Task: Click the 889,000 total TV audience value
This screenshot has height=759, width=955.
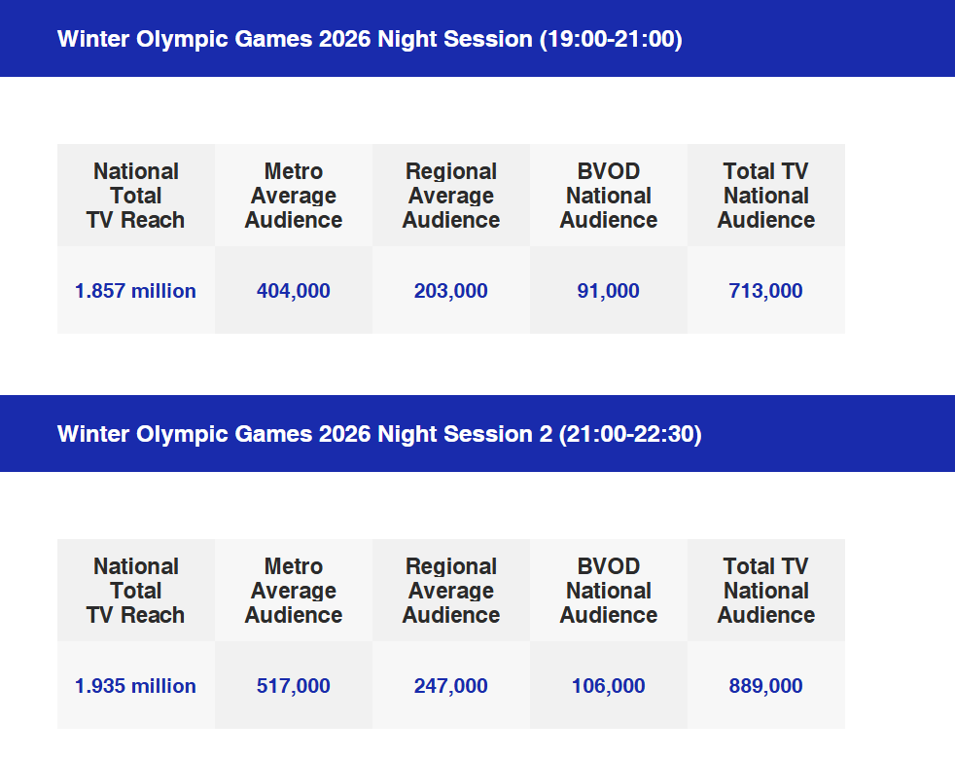Action: coord(766,686)
